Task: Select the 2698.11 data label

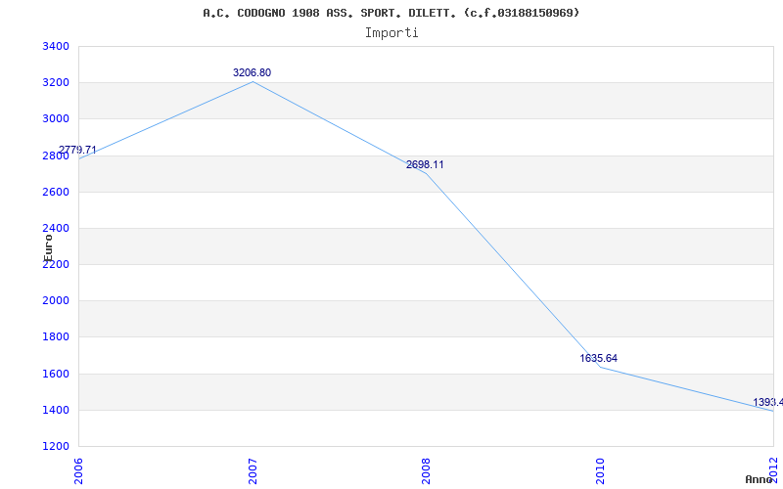Action: pyautogui.click(x=425, y=164)
